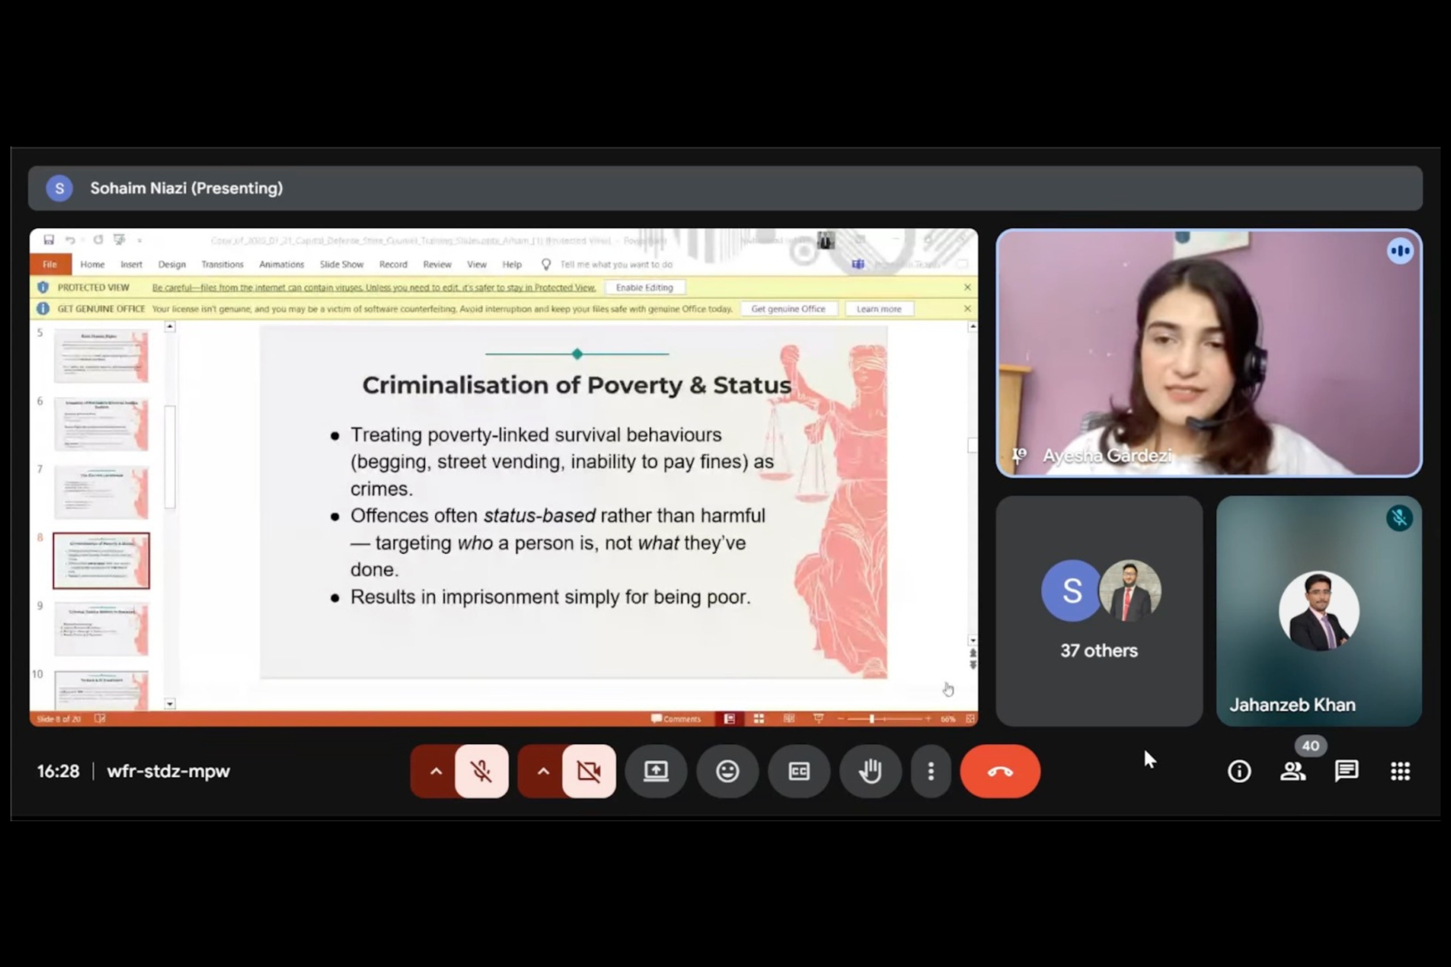Image resolution: width=1451 pixels, height=967 pixels.
Task: Expand video settings chevron beside camera
Action: click(542, 771)
